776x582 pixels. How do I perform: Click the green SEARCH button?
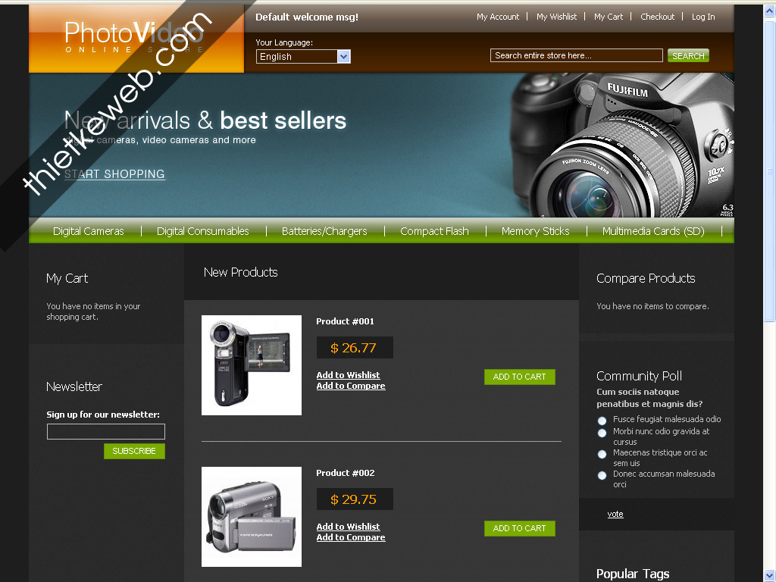688,56
